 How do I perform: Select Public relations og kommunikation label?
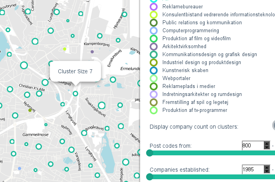point(202,23)
